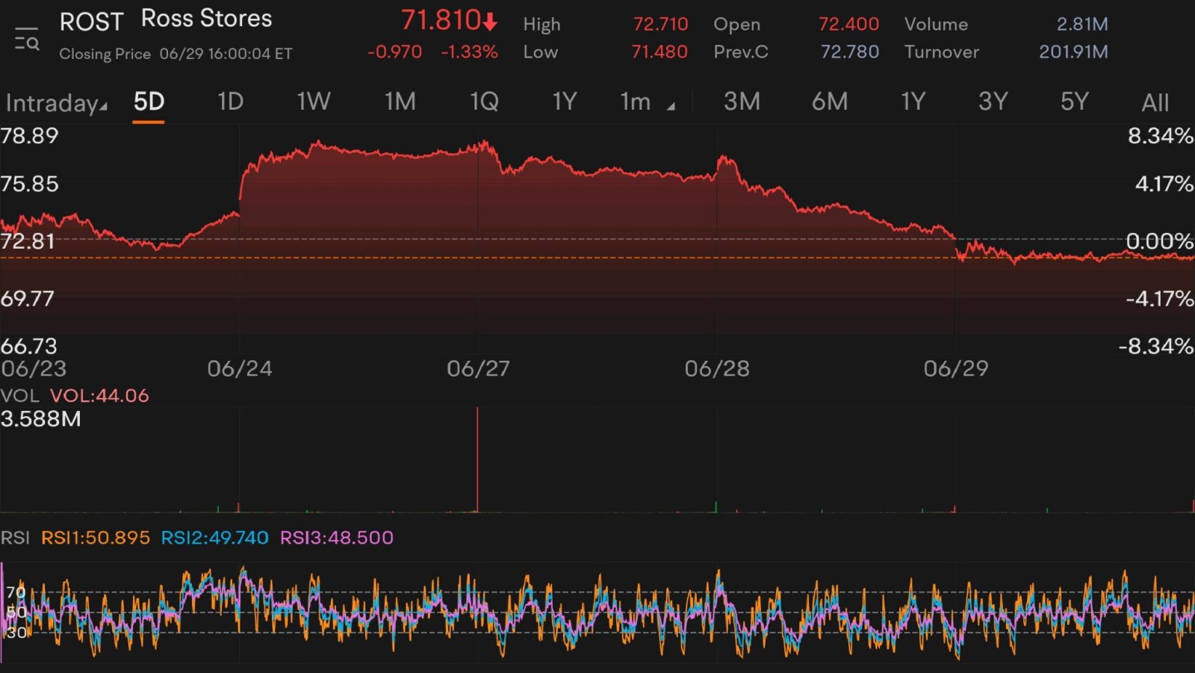1195x673 pixels.
Task: Choose the 6M range button
Action: coord(830,102)
